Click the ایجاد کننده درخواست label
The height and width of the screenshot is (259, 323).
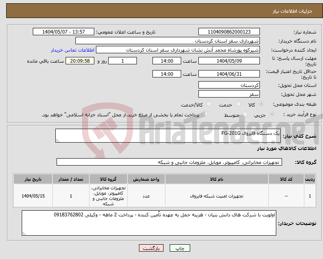click(294, 50)
